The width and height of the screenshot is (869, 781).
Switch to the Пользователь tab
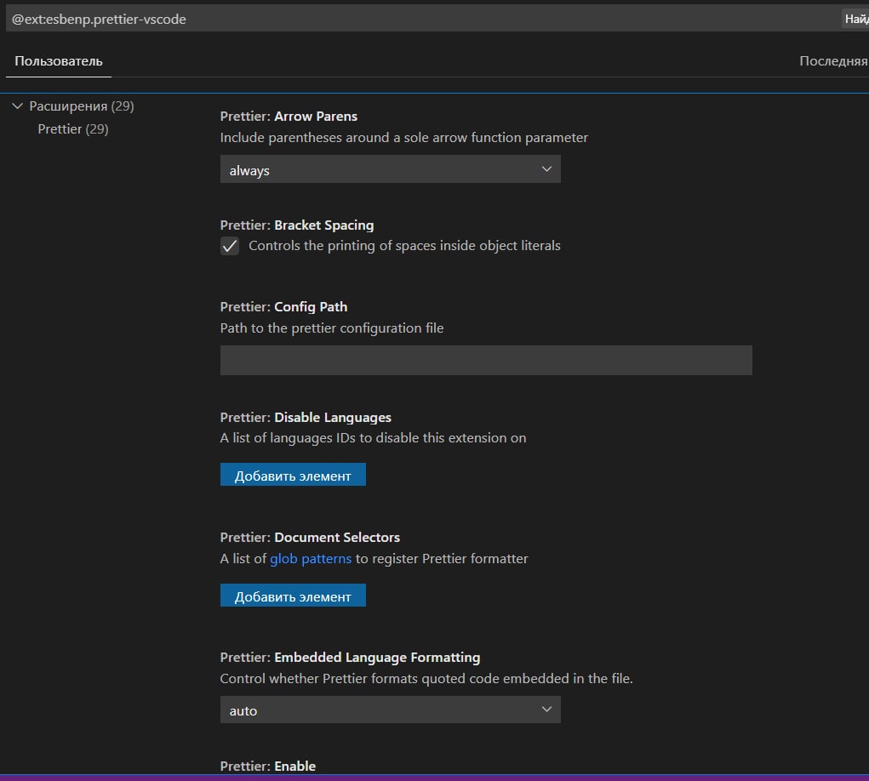(58, 61)
